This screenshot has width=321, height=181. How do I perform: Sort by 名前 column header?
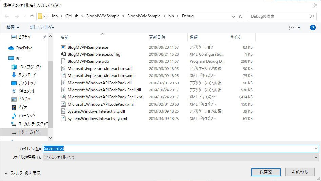coord(64,37)
